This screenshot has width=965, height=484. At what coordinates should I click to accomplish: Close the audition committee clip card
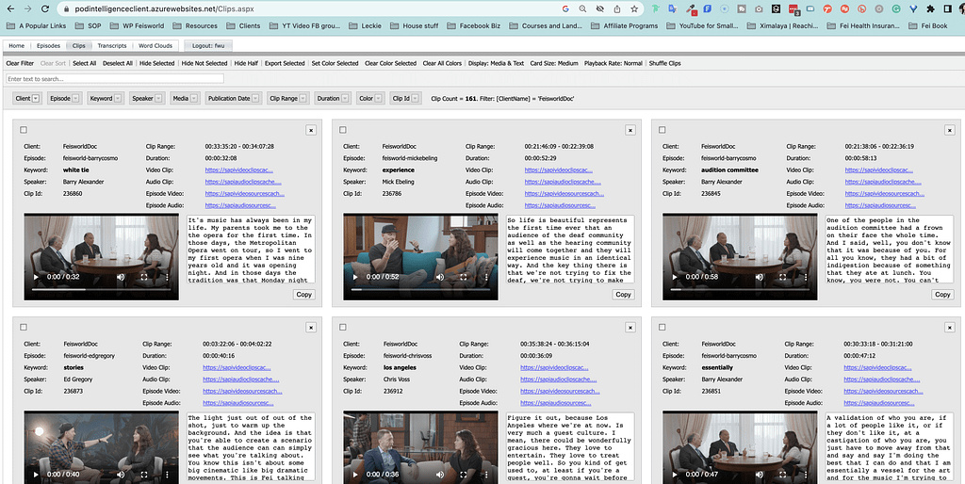[x=949, y=130]
